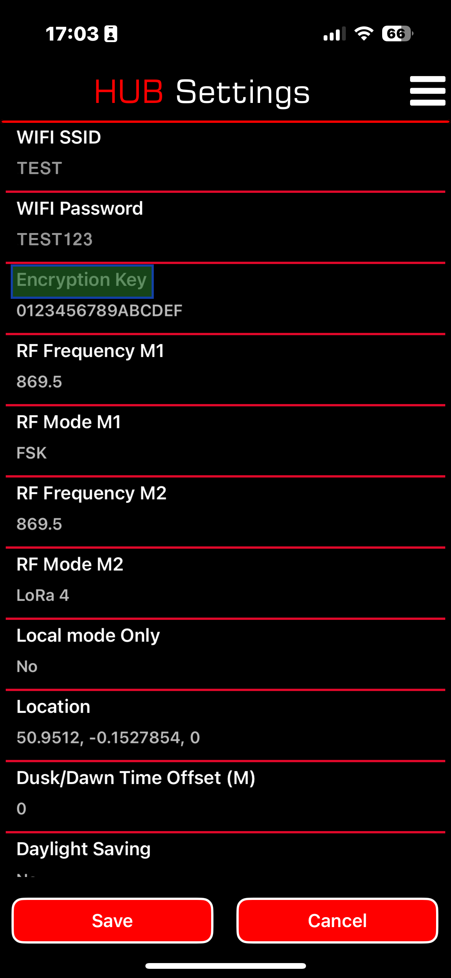Viewport: 451px width, 978px height.
Task: Change RF Frequency M1 value
Action: coord(39,382)
